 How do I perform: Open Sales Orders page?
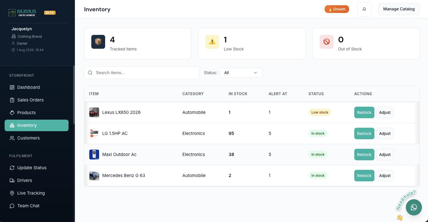37,100
